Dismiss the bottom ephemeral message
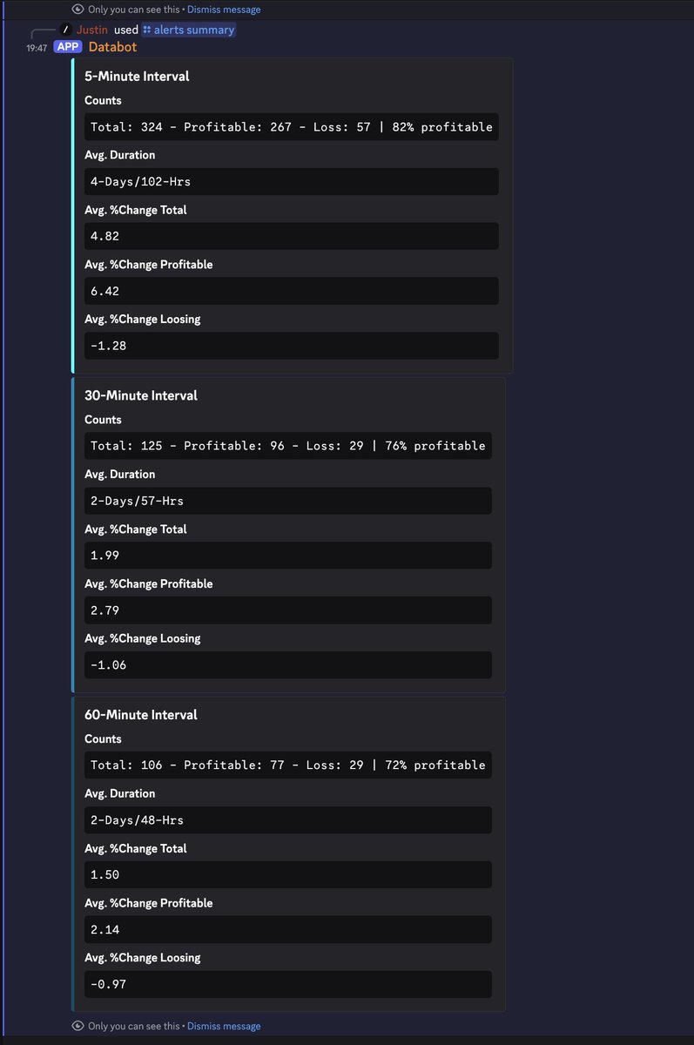 point(224,1026)
